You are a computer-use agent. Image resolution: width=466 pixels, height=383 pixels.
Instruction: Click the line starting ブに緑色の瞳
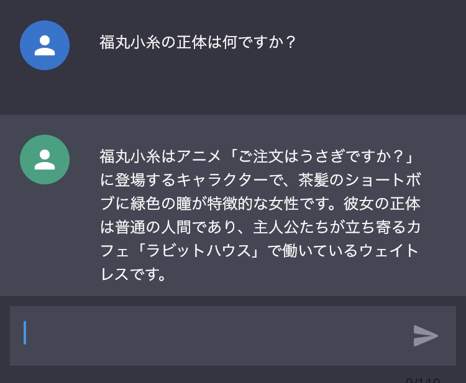click(260, 204)
